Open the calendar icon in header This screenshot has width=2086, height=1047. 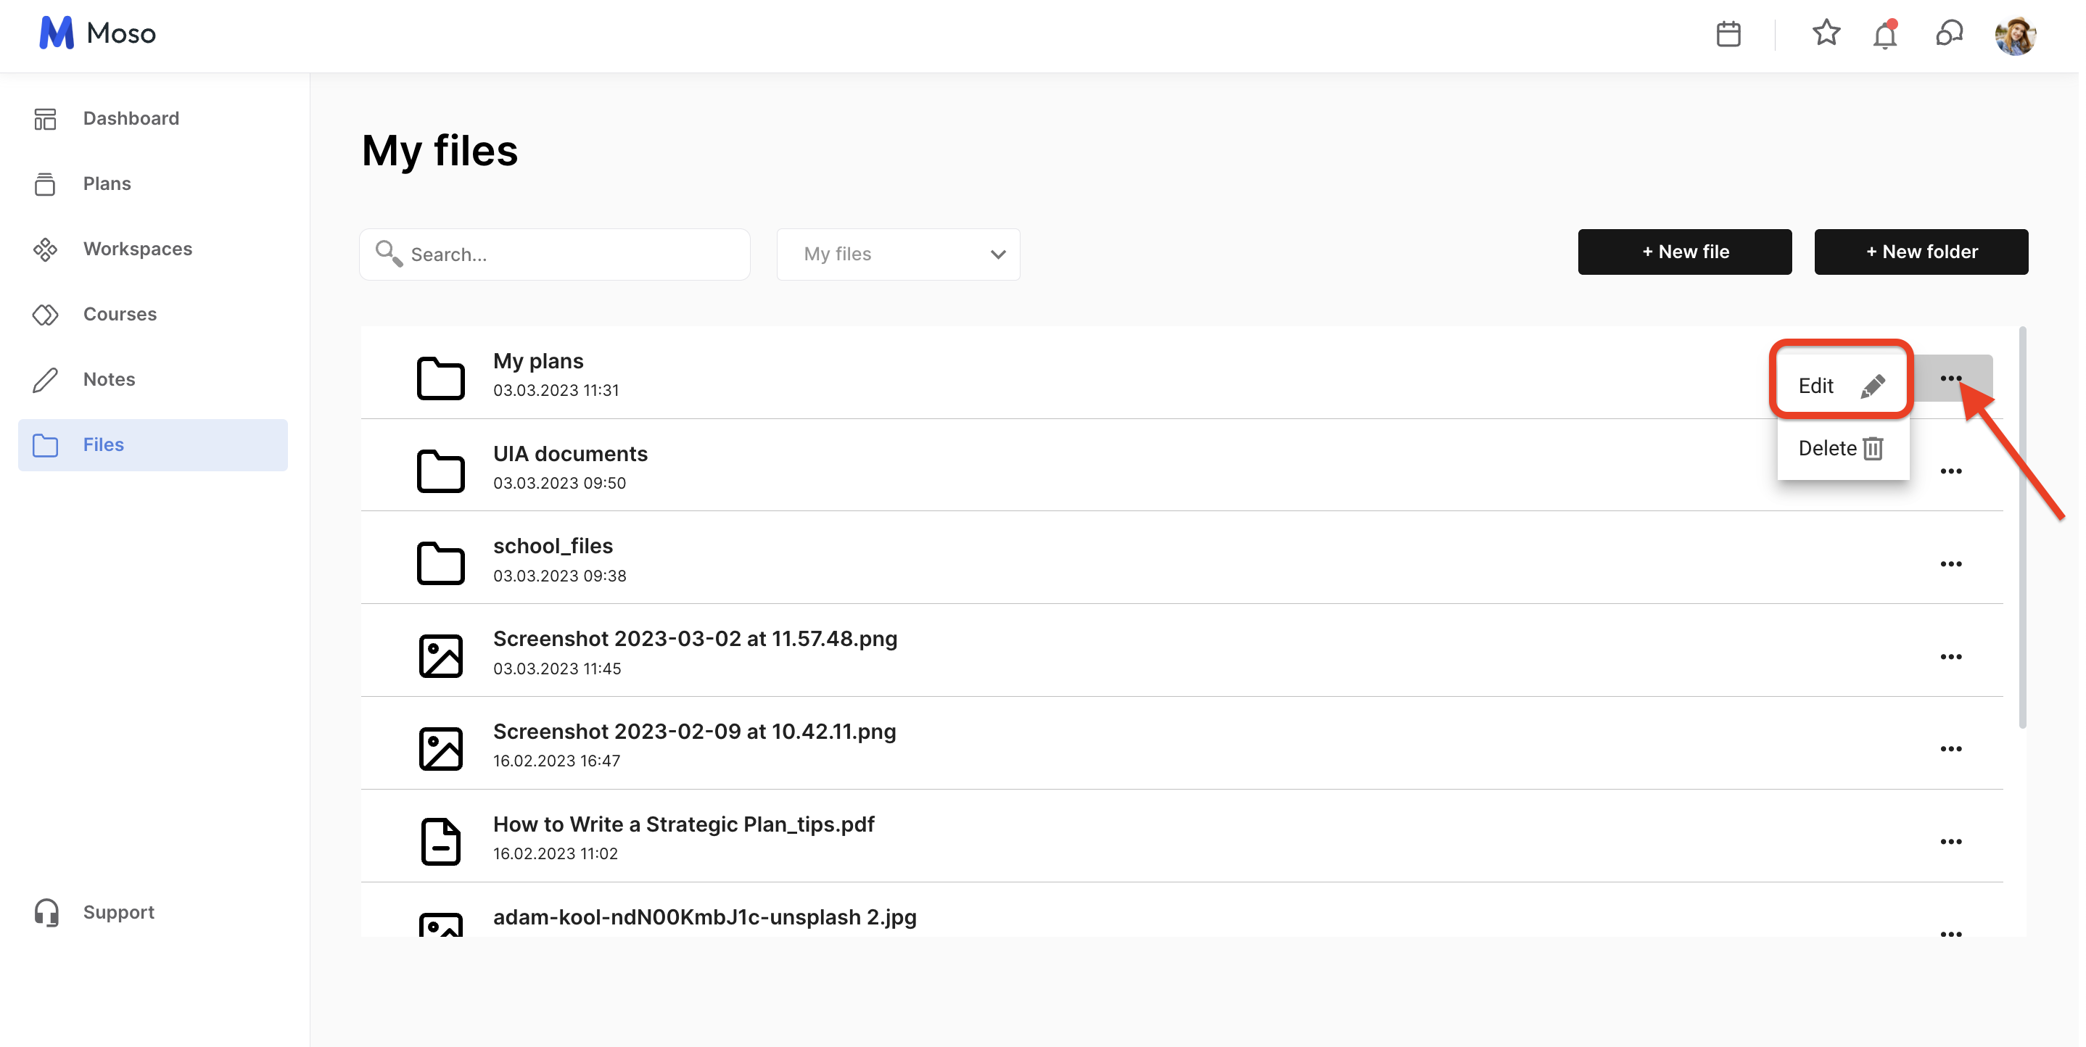[x=1728, y=34]
